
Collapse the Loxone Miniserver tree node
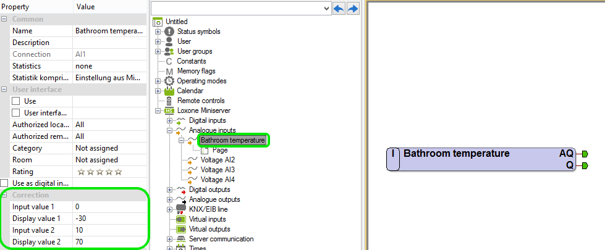pyautogui.click(x=158, y=110)
